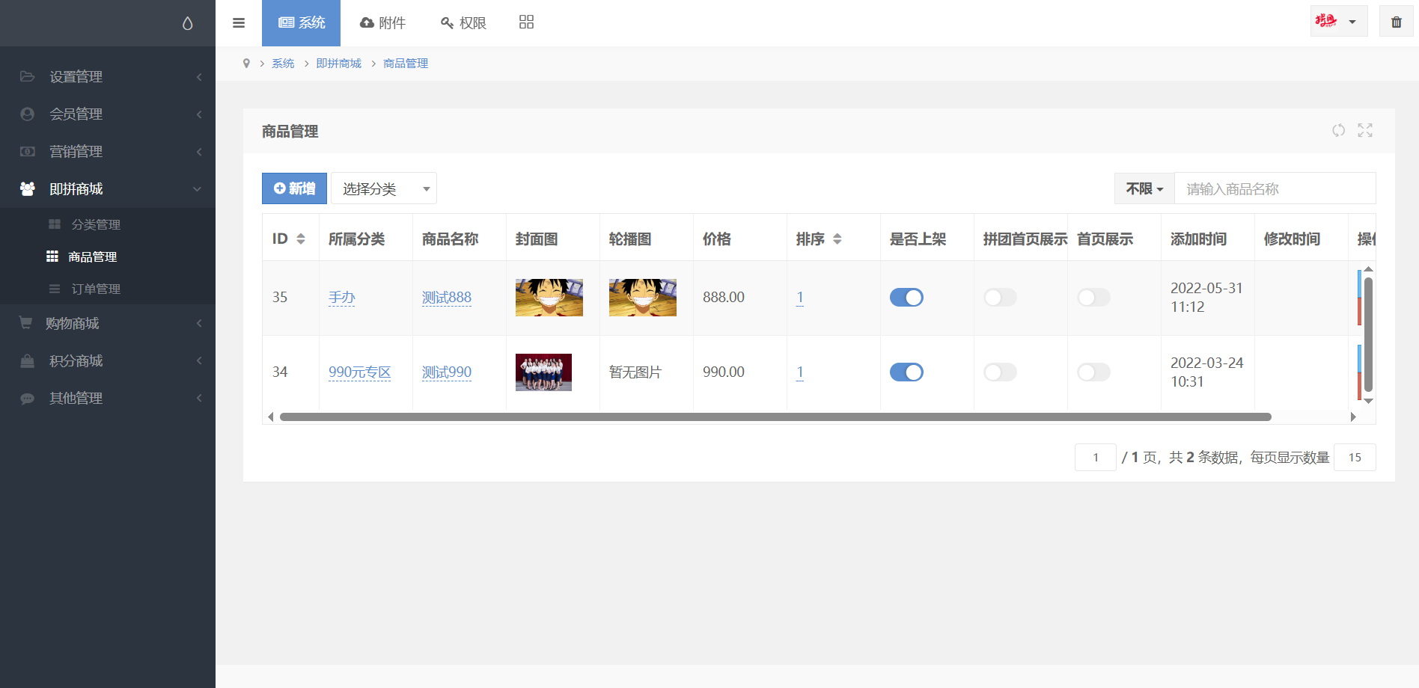Viewport: 1419px width, 688px height.
Task: Click the product name search input field
Action: [x=1275, y=188]
